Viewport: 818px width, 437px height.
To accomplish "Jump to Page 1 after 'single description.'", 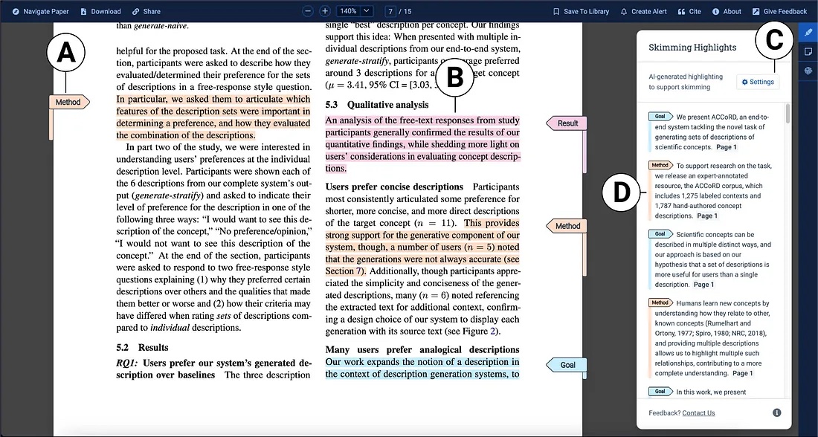I will [703, 285].
